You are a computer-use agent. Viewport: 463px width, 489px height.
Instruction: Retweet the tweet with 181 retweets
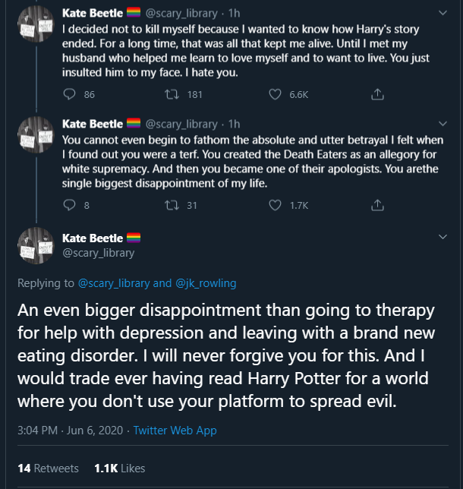pyautogui.click(x=172, y=94)
